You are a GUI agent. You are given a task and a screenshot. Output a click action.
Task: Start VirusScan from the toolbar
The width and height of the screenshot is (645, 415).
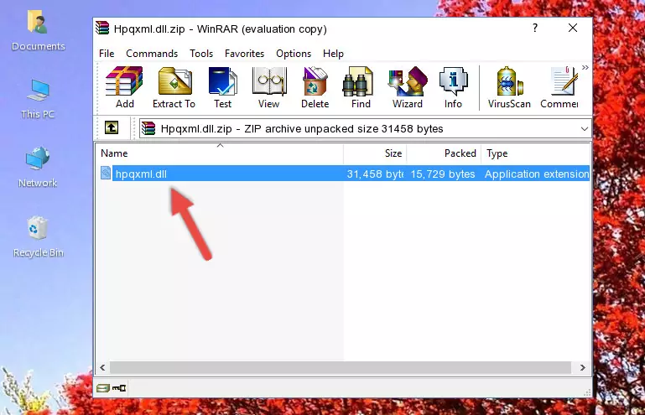[x=509, y=87]
